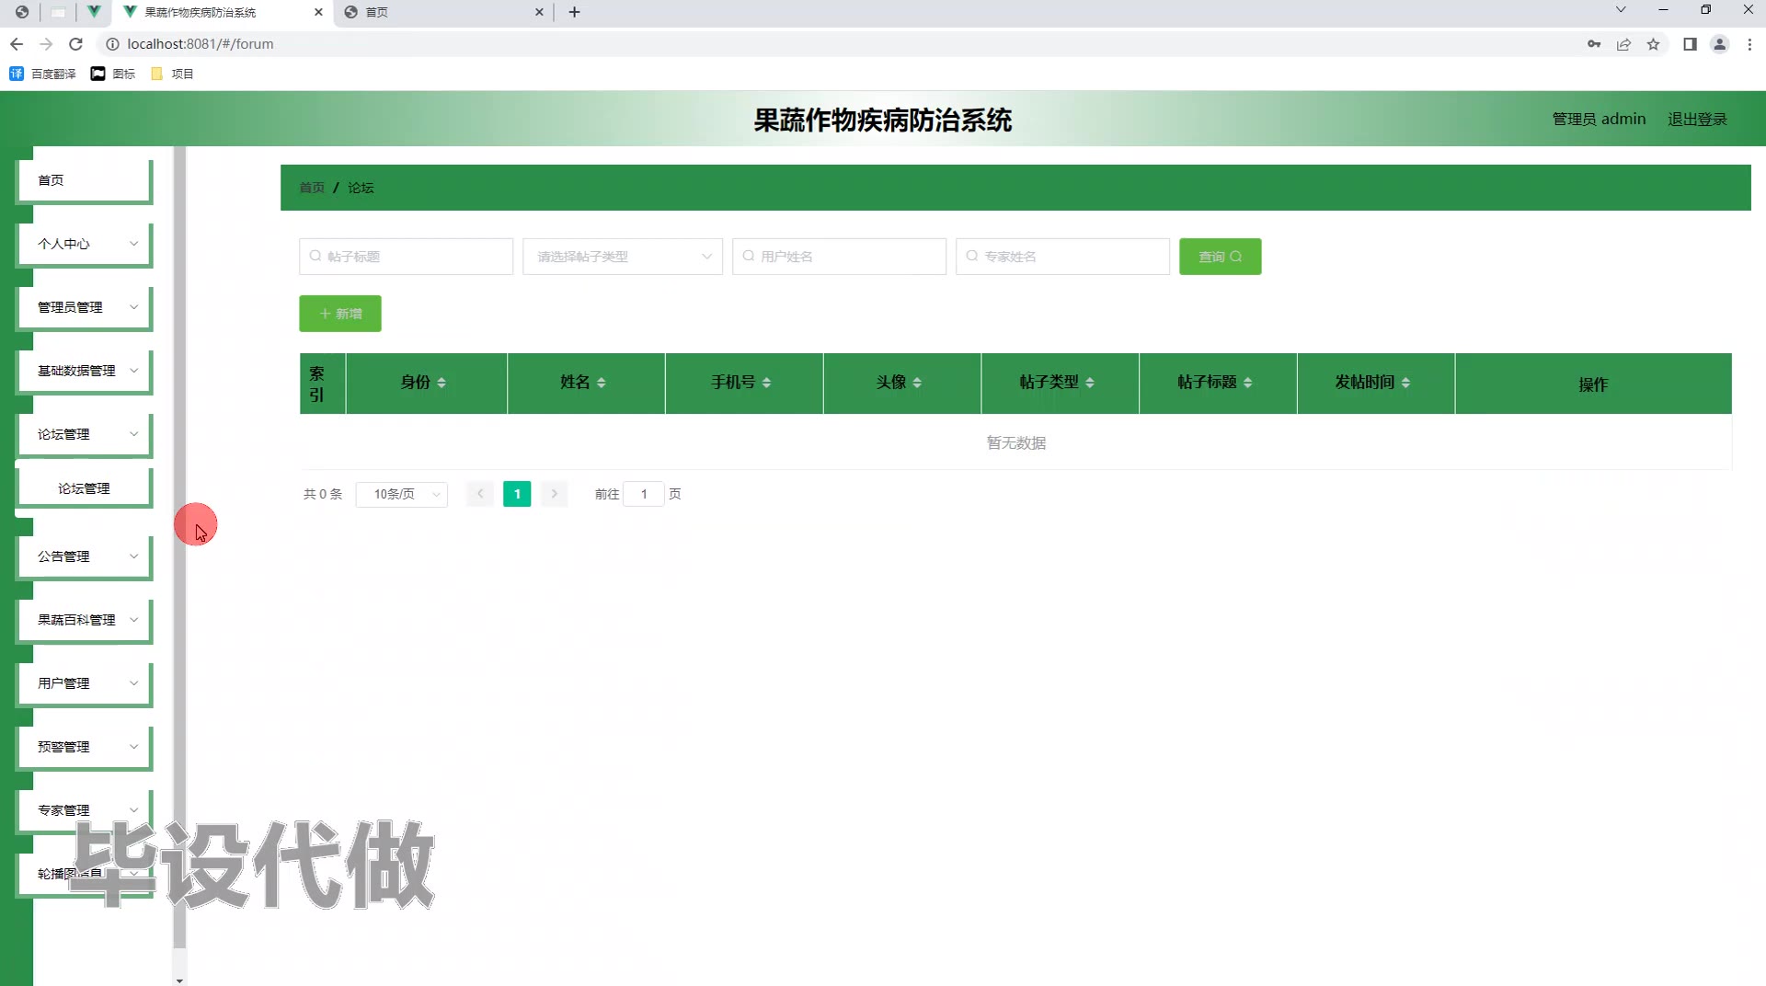The height and width of the screenshot is (986, 1766).
Task: Sort table by 帖子标题 column
Action: click(x=1248, y=383)
